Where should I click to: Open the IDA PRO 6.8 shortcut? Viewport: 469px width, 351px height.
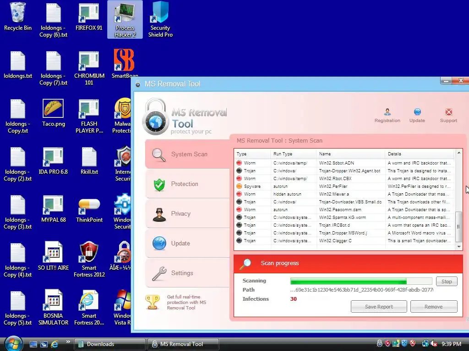tap(53, 160)
